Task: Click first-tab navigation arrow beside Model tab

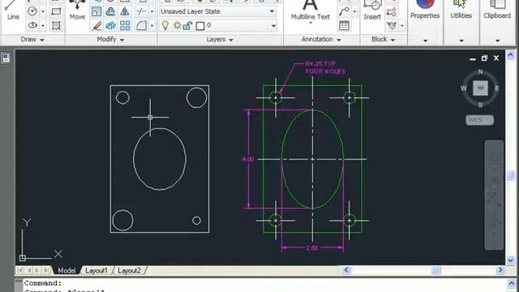Action: [19, 270]
